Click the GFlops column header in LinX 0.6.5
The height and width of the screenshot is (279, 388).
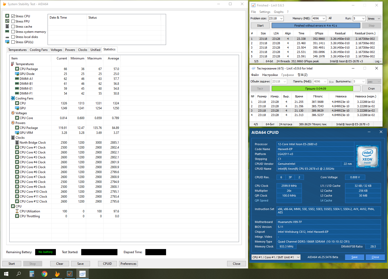pyautogui.click(x=319, y=33)
